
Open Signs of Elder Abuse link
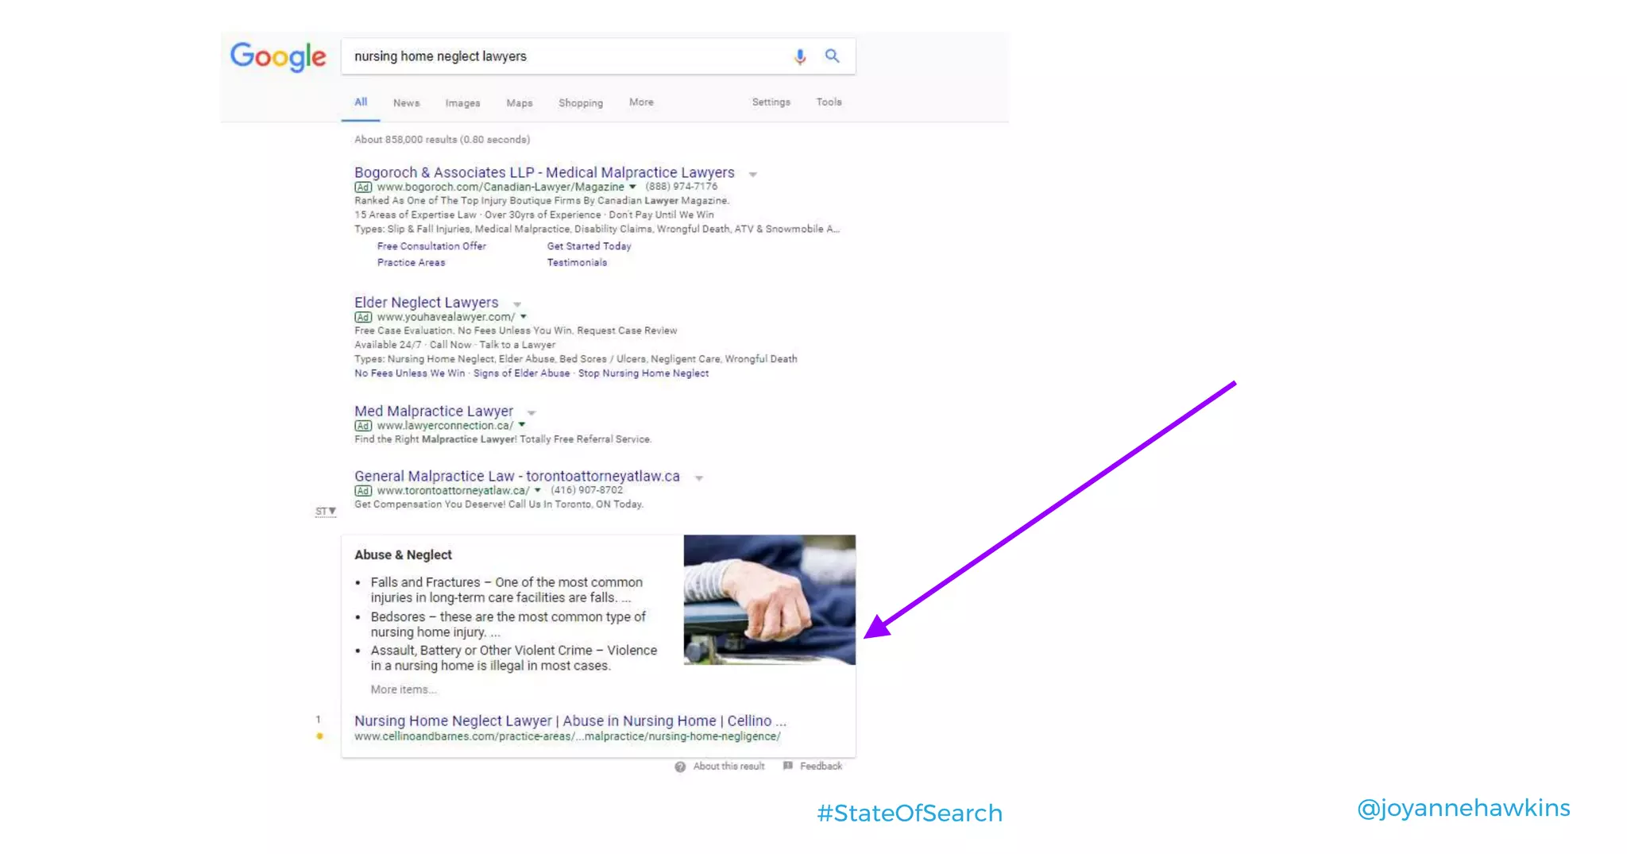click(x=521, y=373)
